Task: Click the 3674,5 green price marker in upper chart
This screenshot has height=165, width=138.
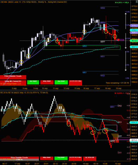Action: (x=134, y=41)
